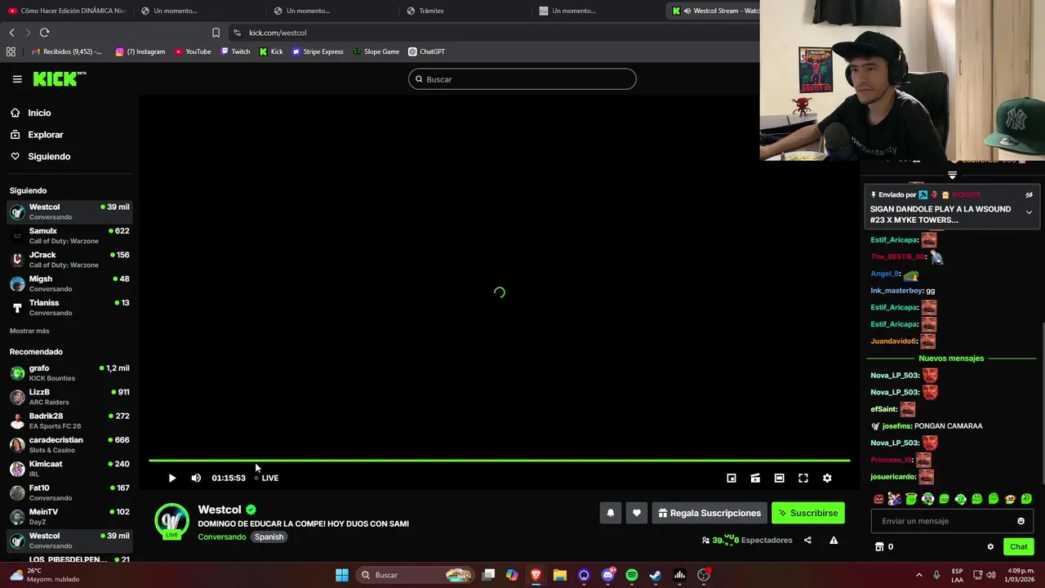Share the Westcol stream

807,540
